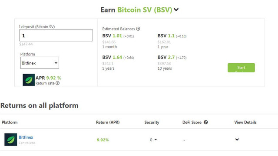Screen dimensions: 278x156
Task: Click the Earn Bitcoin SV (BSV) heading
Action: click(136, 10)
